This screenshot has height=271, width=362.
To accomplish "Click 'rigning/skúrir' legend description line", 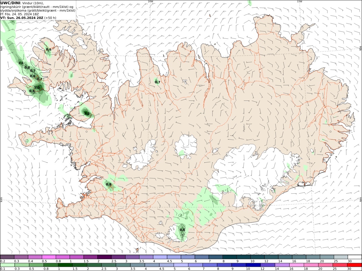I will pyautogui.click(x=37, y=6).
